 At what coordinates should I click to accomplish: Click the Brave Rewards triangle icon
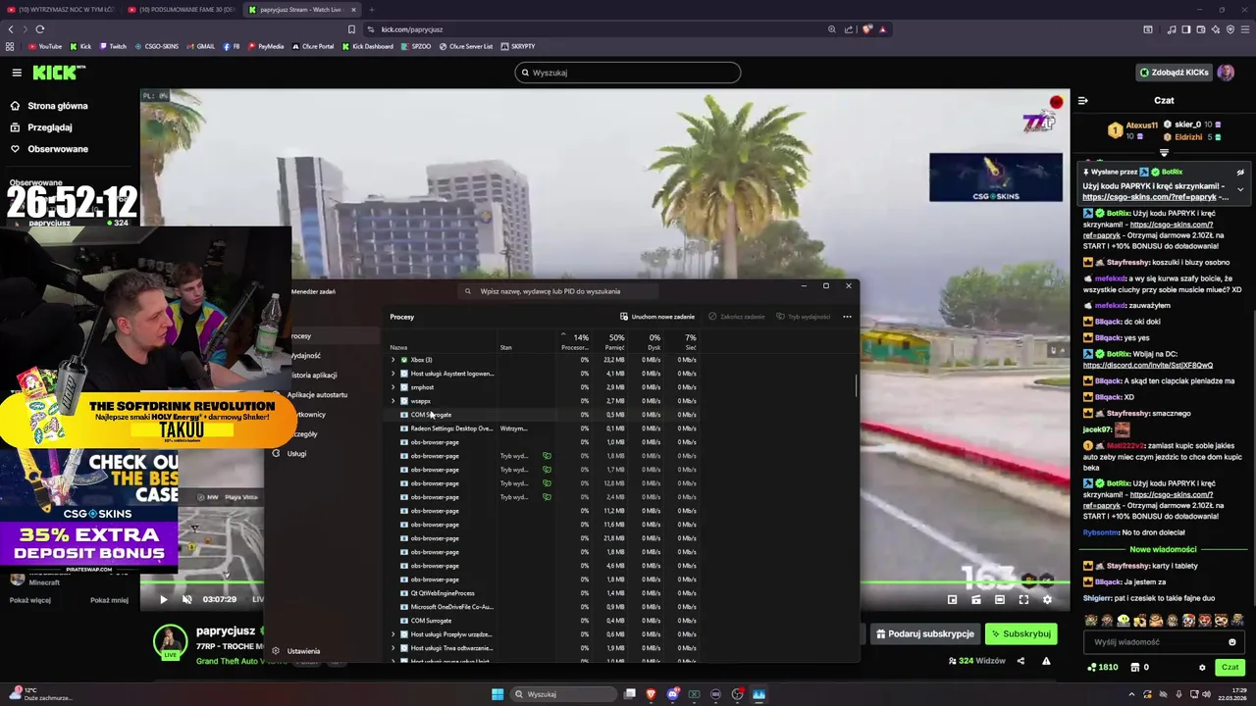pyautogui.click(x=883, y=29)
